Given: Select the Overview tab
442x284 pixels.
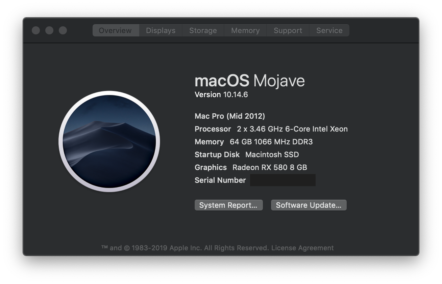Looking at the screenshot, I should tap(115, 30).
